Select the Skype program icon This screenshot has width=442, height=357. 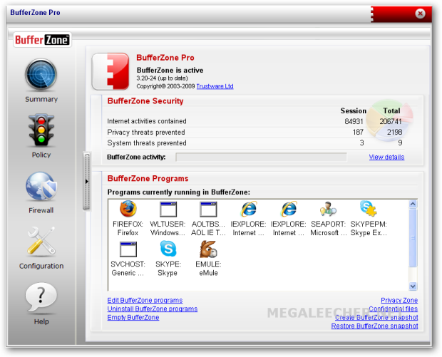(168, 249)
